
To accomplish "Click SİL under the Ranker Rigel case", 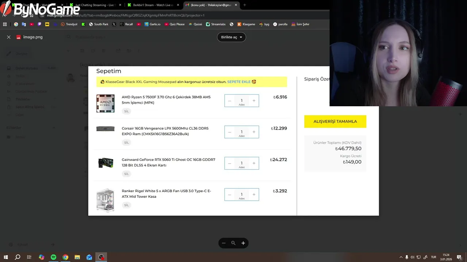I will (126, 205).
